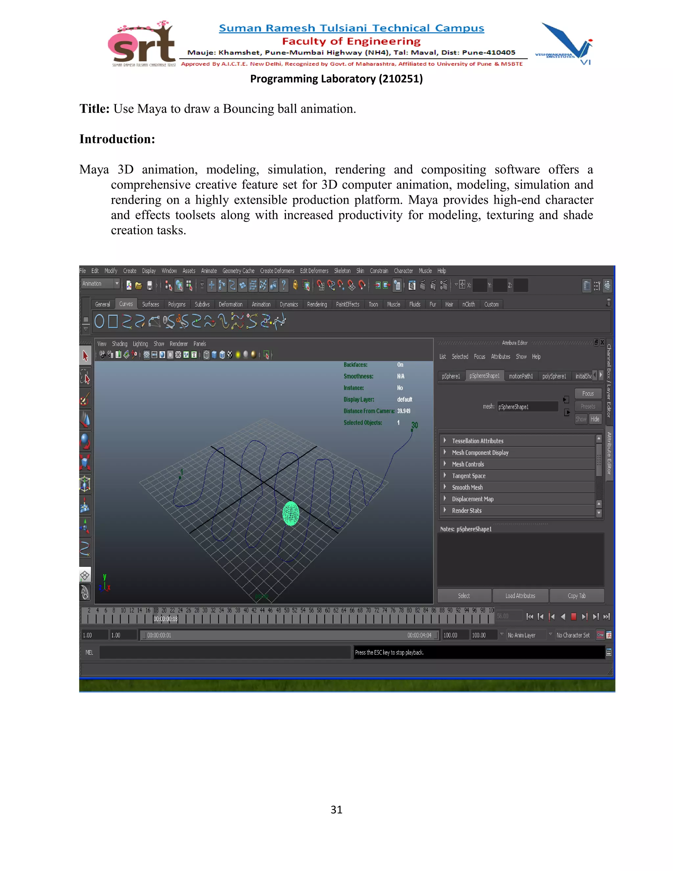The height and width of the screenshot is (871, 673).
Task: Click the range slider bar near 00:00:04:04
Action: tap(419, 635)
